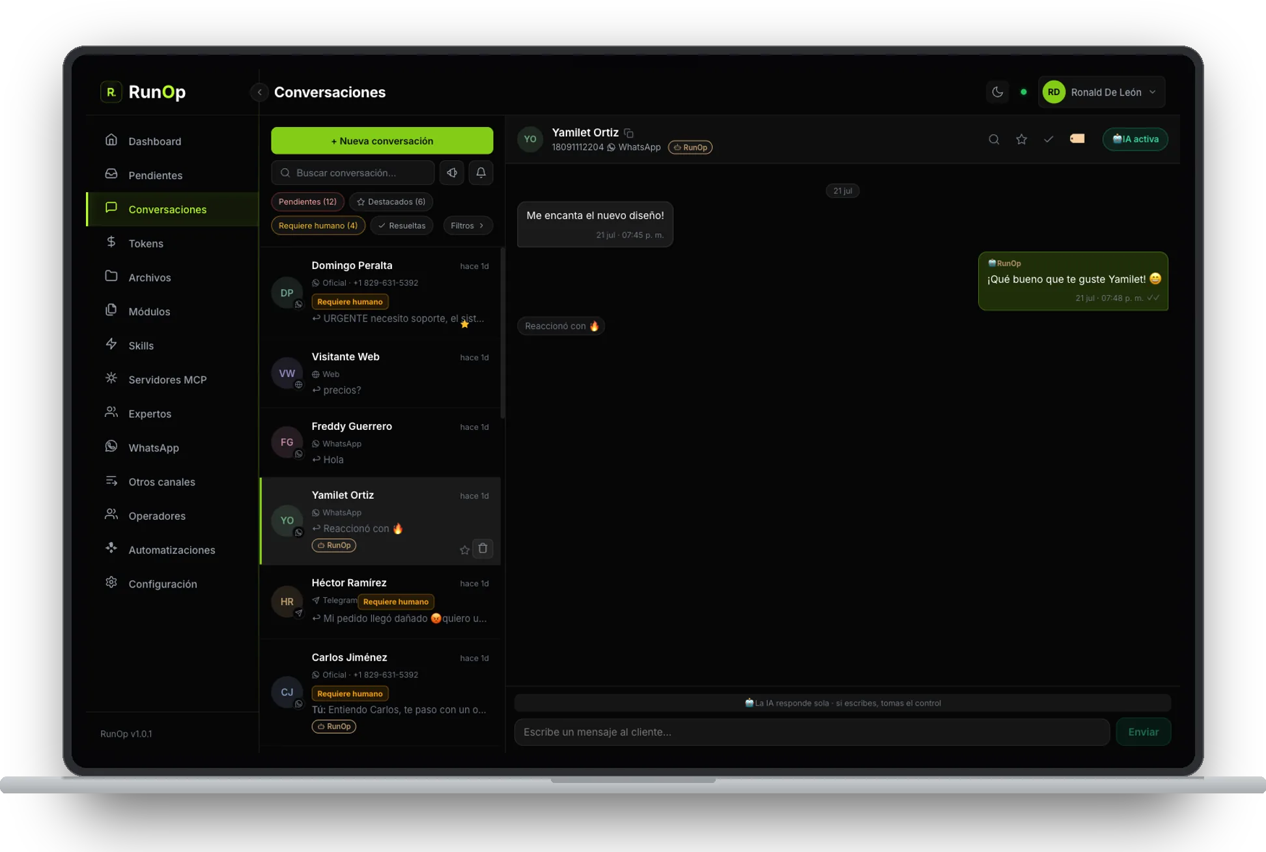Click the green online status dot
Image resolution: width=1266 pixels, height=852 pixels.
[x=1024, y=92]
